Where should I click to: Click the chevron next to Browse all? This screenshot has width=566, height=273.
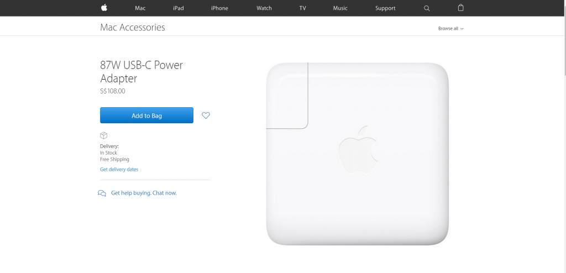(462, 29)
